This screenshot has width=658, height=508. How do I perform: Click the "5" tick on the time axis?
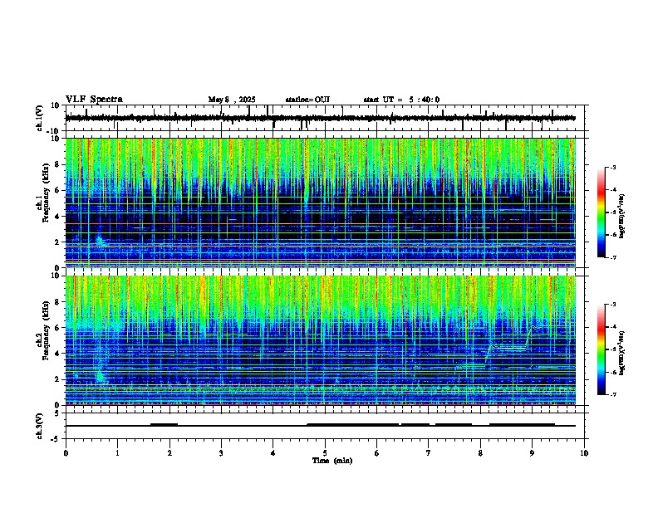click(325, 452)
